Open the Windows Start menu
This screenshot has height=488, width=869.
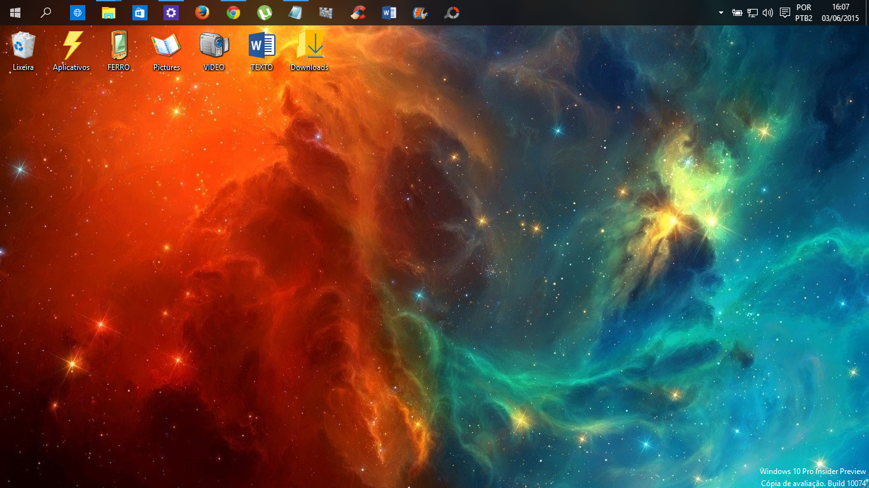point(15,13)
